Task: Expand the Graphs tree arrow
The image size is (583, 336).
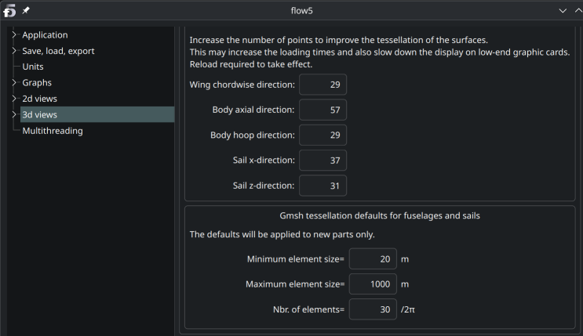Action: click(x=13, y=83)
